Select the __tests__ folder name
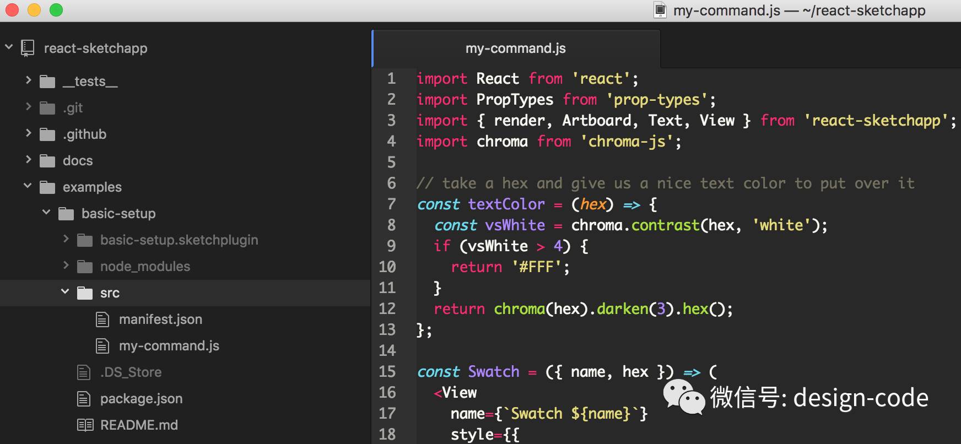The image size is (961, 444). point(90,82)
